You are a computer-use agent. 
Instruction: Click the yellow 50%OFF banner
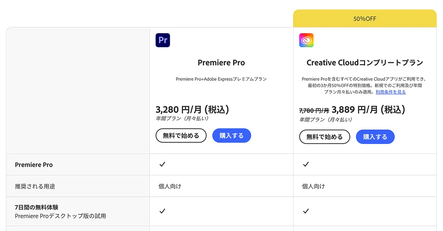pos(365,18)
